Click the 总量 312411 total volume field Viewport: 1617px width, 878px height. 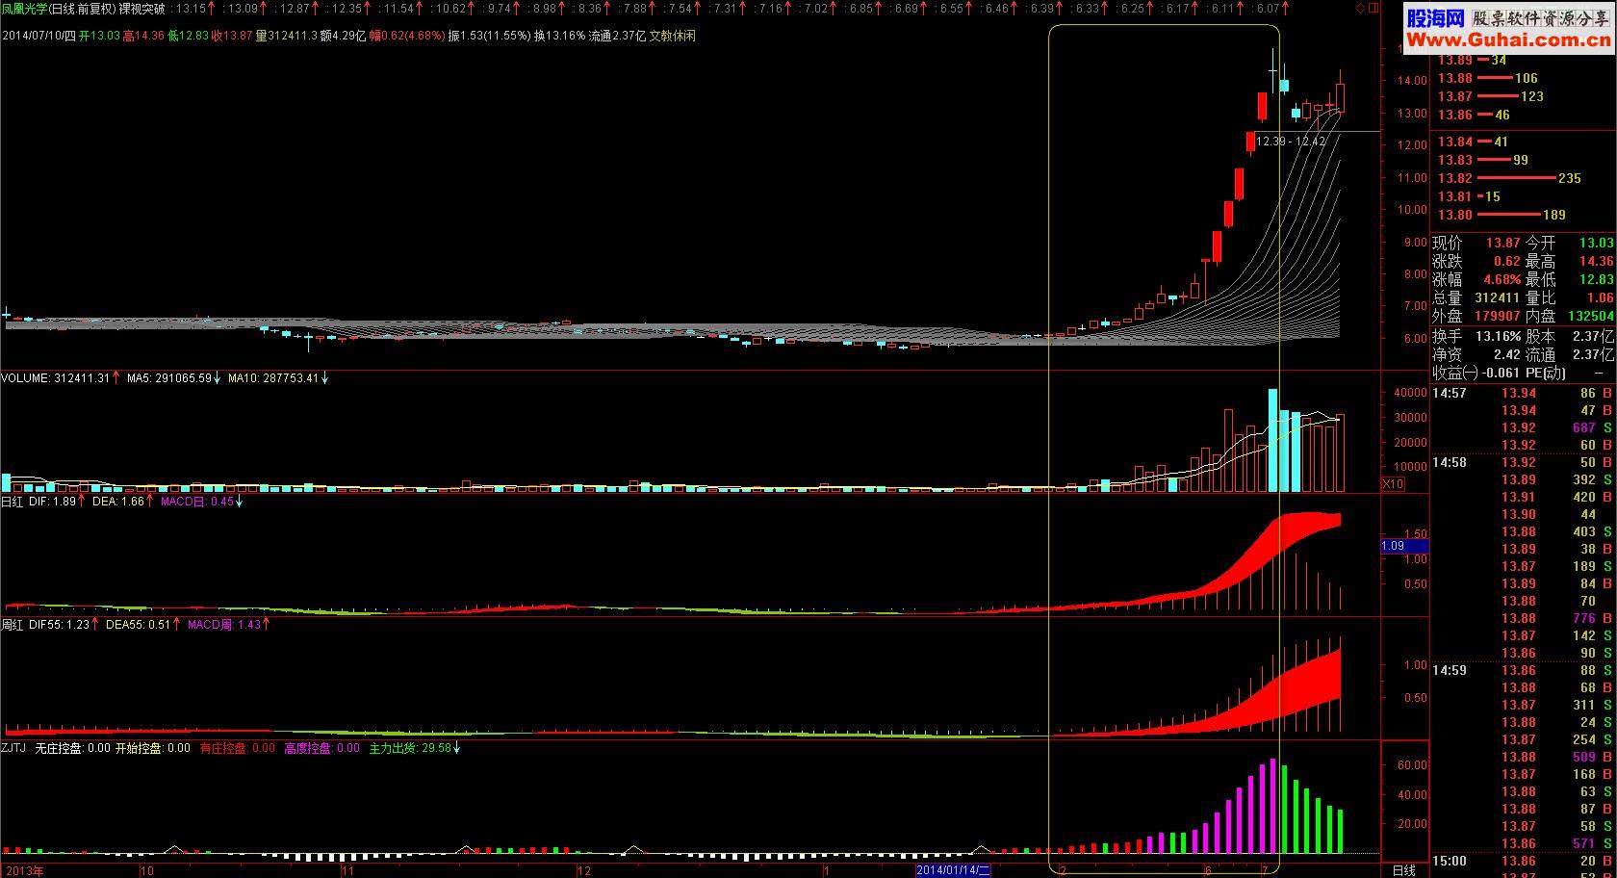coord(1476,298)
